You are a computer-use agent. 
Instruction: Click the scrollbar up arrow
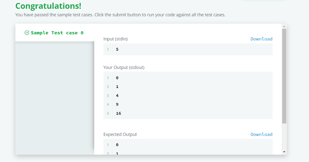284,26
